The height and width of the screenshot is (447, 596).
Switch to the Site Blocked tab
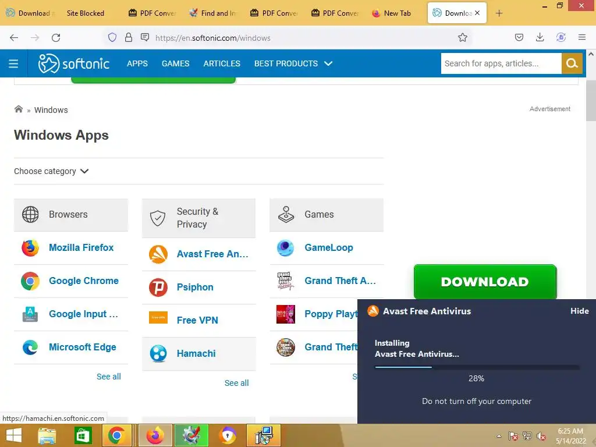pyautogui.click(x=86, y=13)
